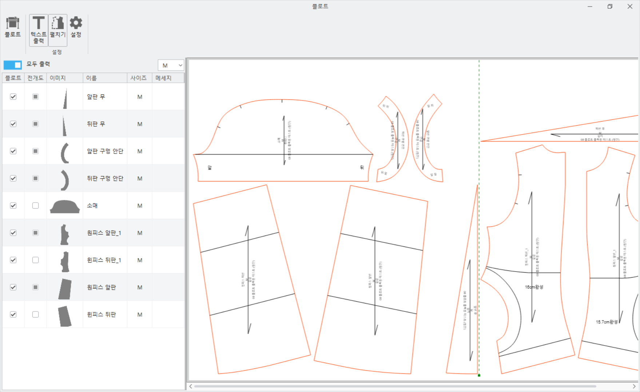Select the sleeve pattern piece in preview
This screenshot has height=392, width=640.
[283, 140]
